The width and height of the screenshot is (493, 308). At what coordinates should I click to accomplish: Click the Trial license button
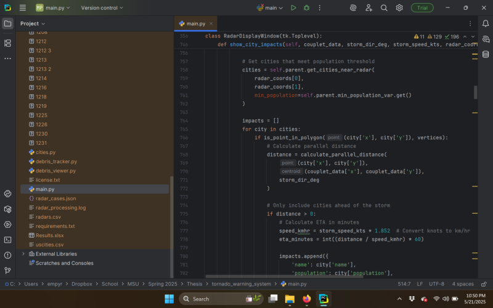click(422, 8)
